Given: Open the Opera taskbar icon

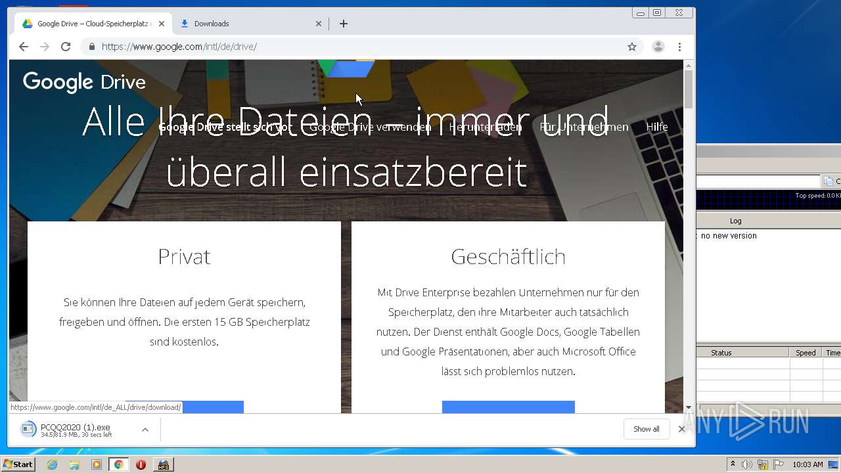Looking at the screenshot, I should coord(141,464).
